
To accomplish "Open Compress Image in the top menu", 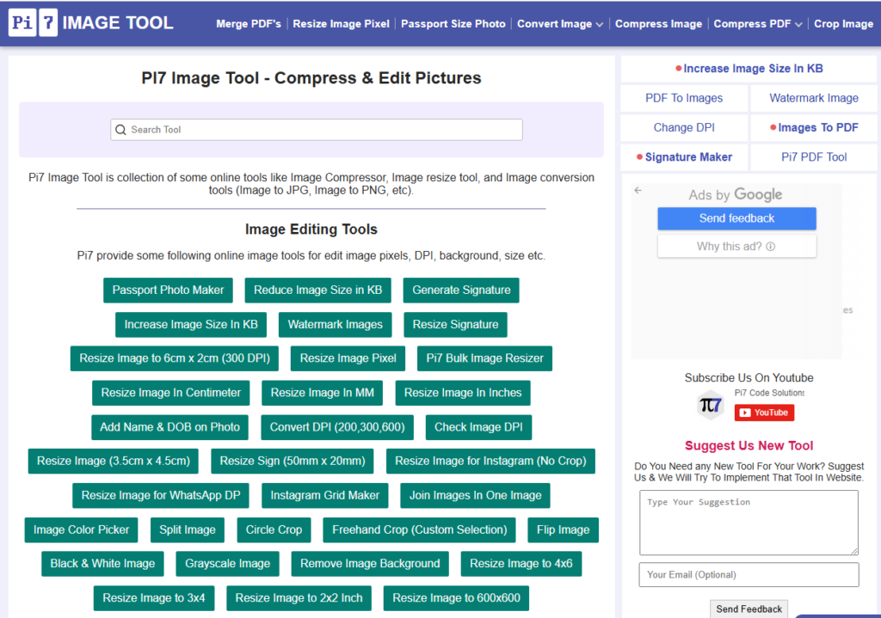I will 658,23.
